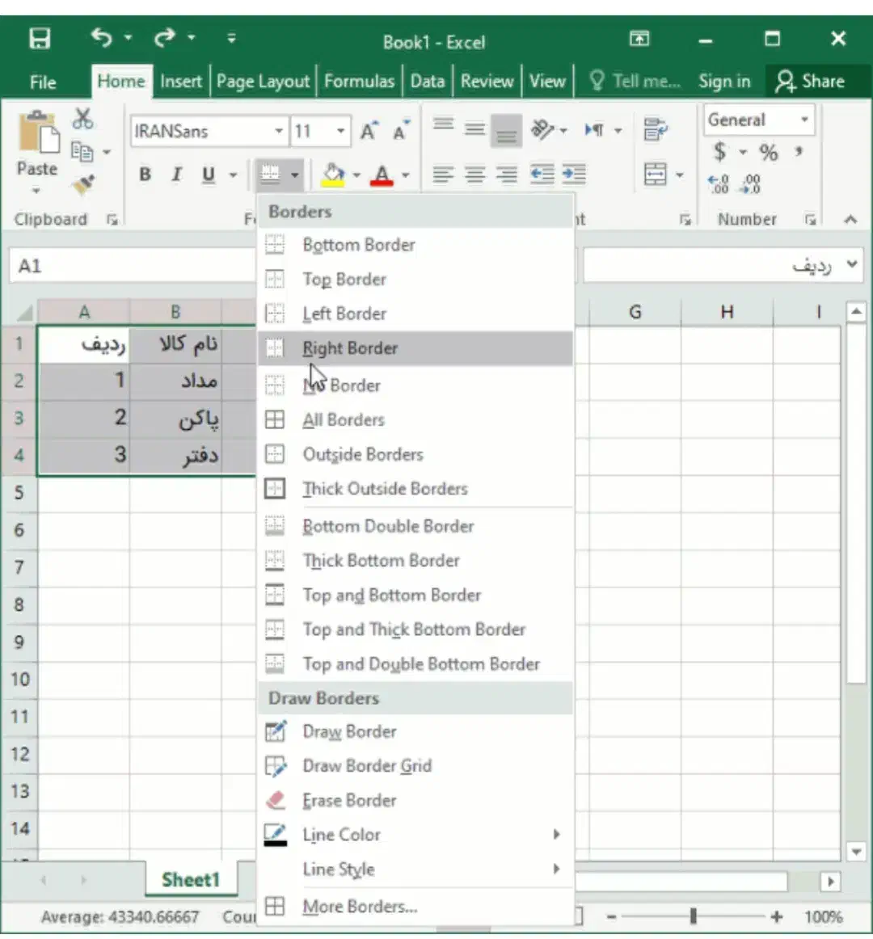This screenshot has height=939, width=873.
Task: Click the Percent Style icon
Action: click(x=768, y=153)
